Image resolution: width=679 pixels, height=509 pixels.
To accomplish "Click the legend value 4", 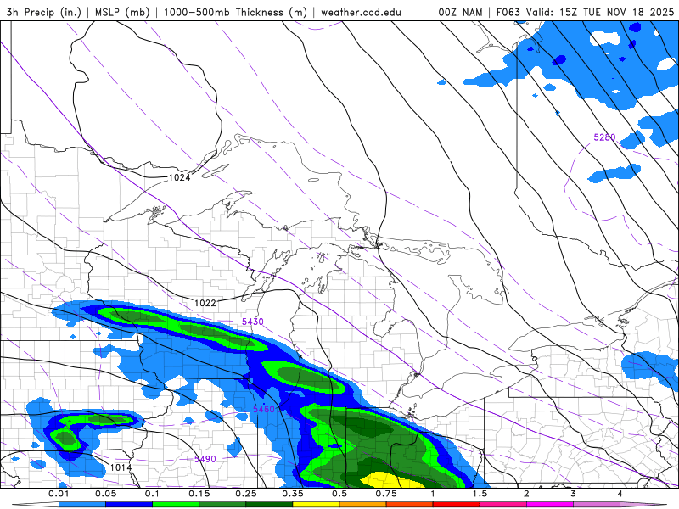I will point(620,494).
